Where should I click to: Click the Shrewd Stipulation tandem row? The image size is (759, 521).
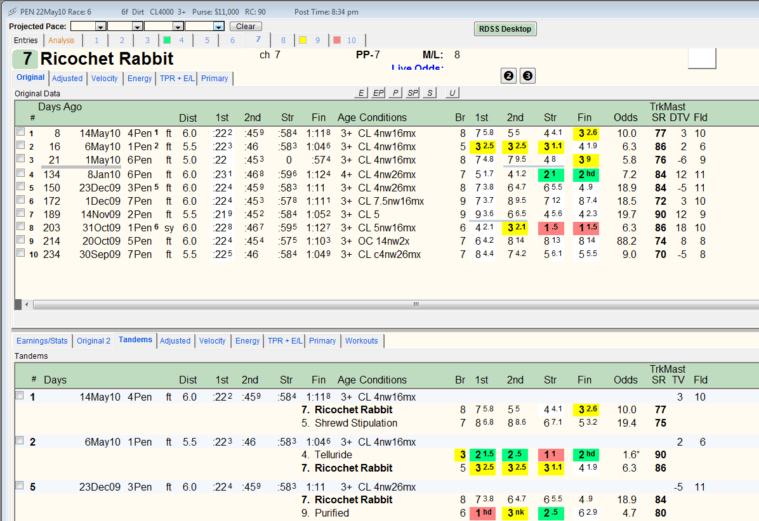click(386, 423)
